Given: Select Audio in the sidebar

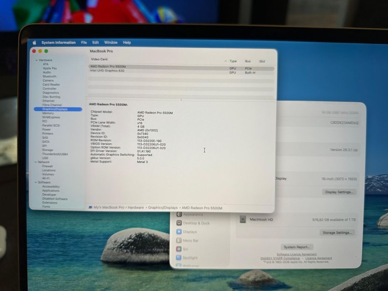Looking at the screenshot, I should click(47, 72).
